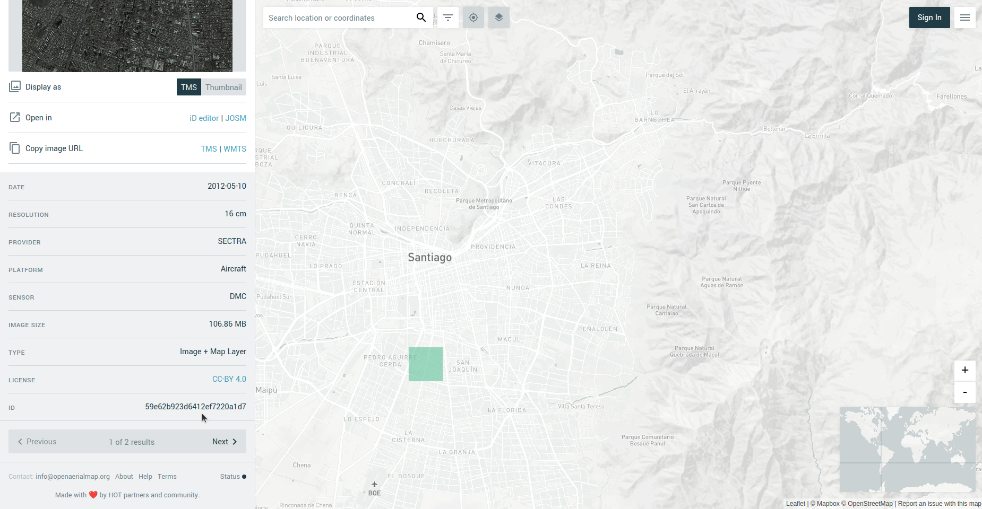Click the map zoom-in control
982x509 pixels.
(964, 370)
